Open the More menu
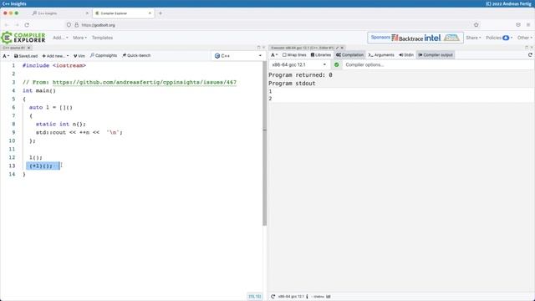535x301 pixels. tap(79, 38)
